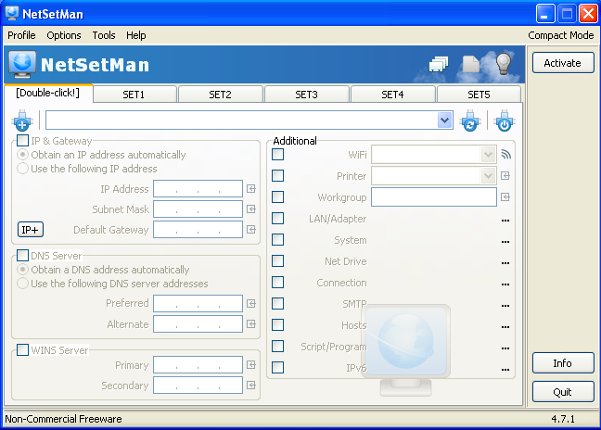Open Net Drive settings ellipsis
Image resolution: width=601 pixels, height=430 pixels.
click(505, 263)
